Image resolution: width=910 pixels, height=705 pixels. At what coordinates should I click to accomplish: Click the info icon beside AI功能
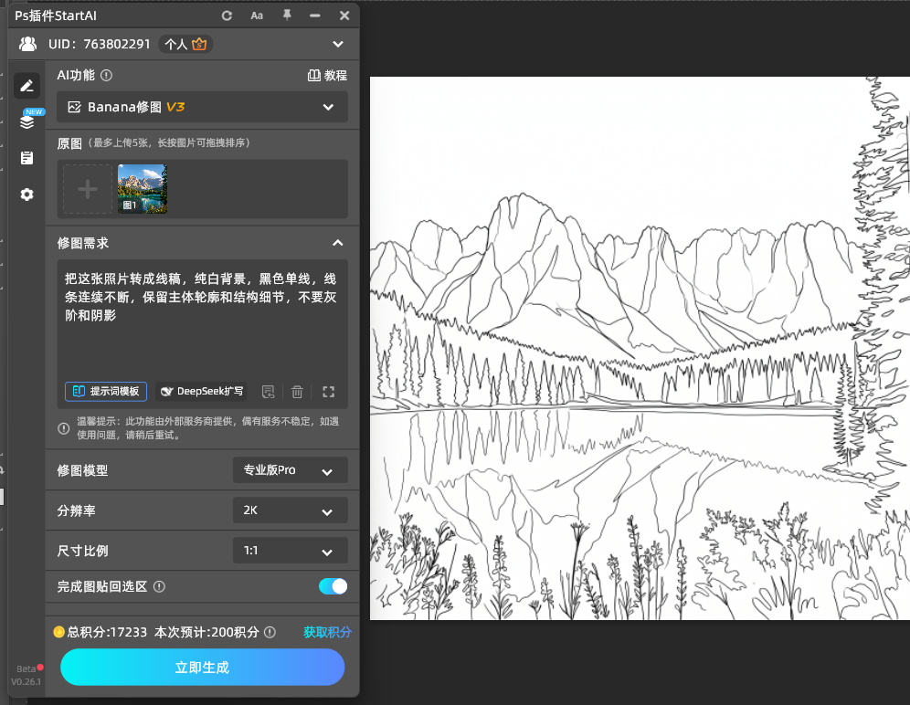point(106,76)
